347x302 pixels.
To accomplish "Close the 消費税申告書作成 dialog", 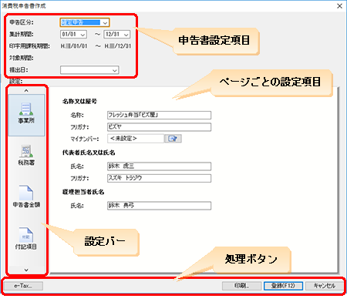I will coord(339,6).
